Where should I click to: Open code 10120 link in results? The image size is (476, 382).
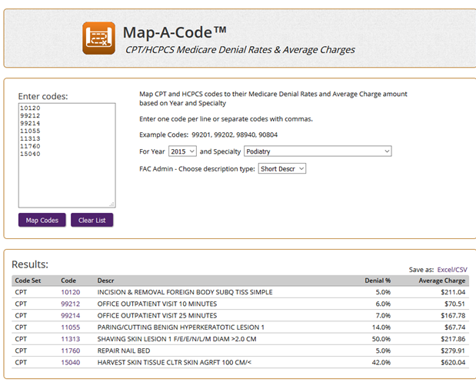coord(71,292)
